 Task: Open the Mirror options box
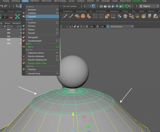pyautogui.click(x=57, y=47)
